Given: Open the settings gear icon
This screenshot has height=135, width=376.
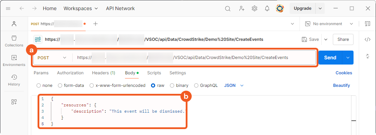Looking at the screenshot, I should (x=255, y=9).
